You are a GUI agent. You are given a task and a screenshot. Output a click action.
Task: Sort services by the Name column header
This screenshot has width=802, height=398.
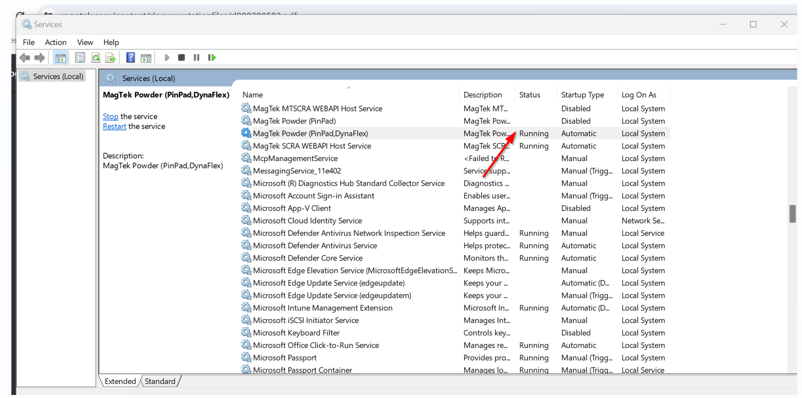point(253,95)
